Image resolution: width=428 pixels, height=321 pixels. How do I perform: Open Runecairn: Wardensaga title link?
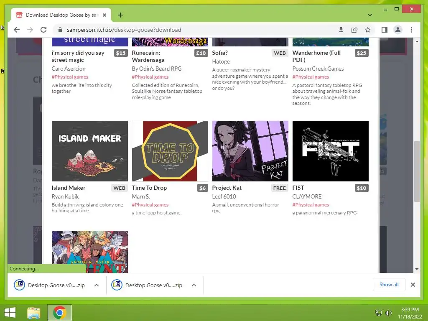[148, 56]
